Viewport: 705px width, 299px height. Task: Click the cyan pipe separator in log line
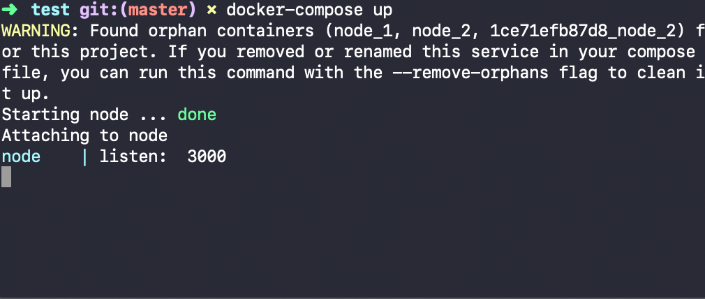[x=84, y=156]
